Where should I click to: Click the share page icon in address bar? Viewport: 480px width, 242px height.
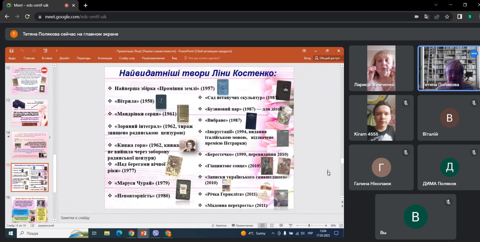[437, 17]
